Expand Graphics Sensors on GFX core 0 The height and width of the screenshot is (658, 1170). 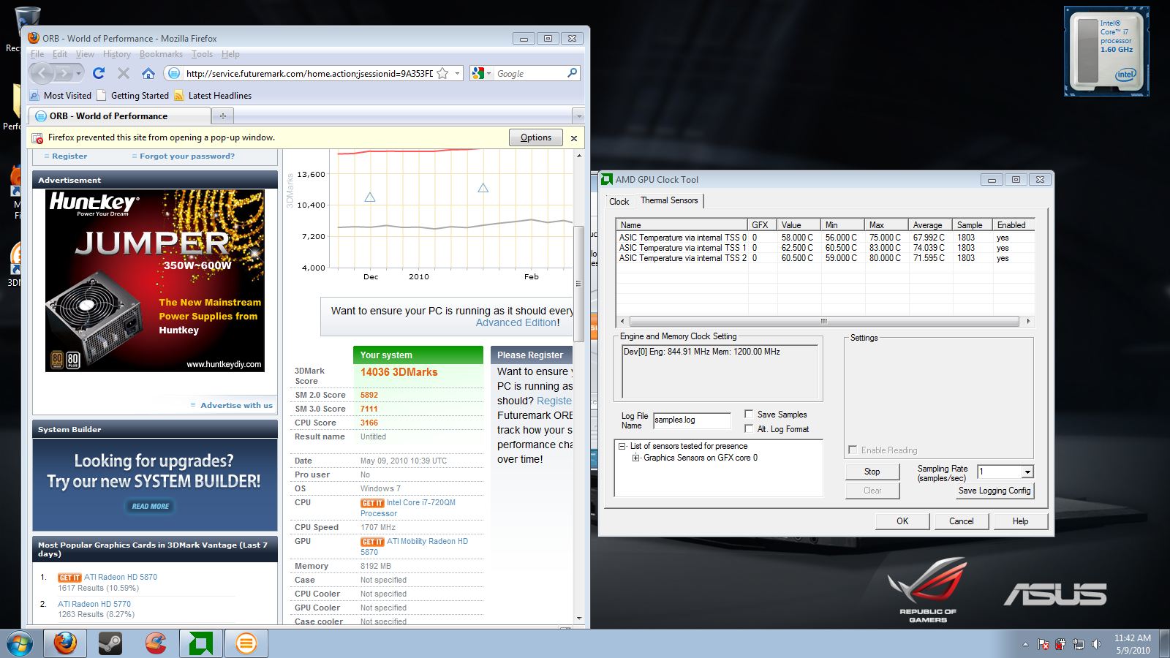pyautogui.click(x=636, y=458)
